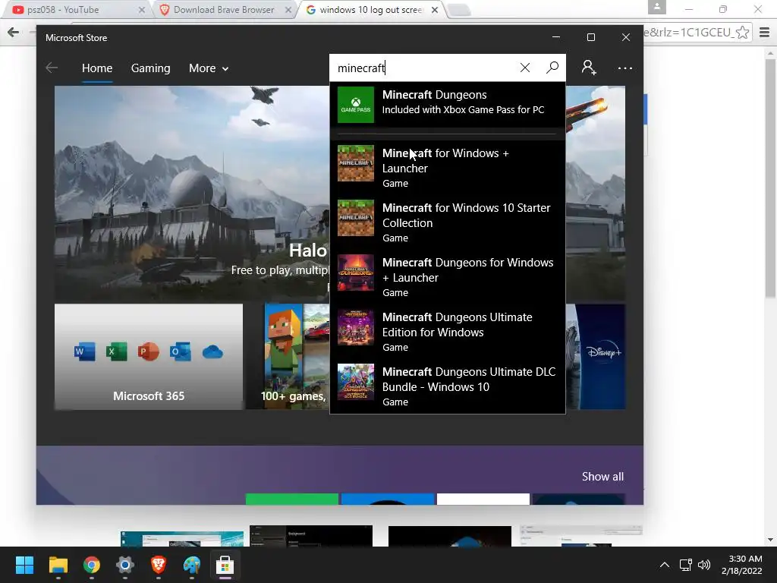This screenshot has height=583, width=777.
Task: Select Minecraft Dungeons Game Pass suggestion text
Action: tap(463, 102)
